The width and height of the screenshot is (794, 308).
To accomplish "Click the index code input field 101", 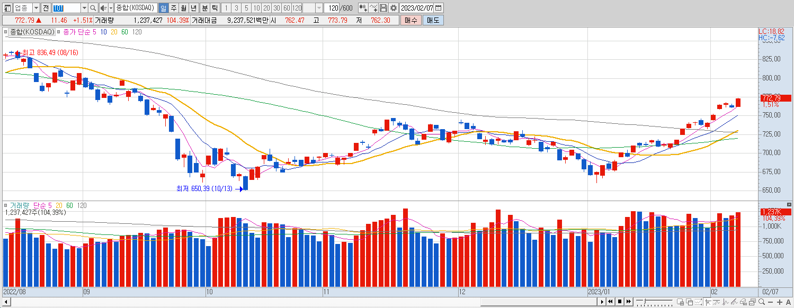I will point(66,8).
